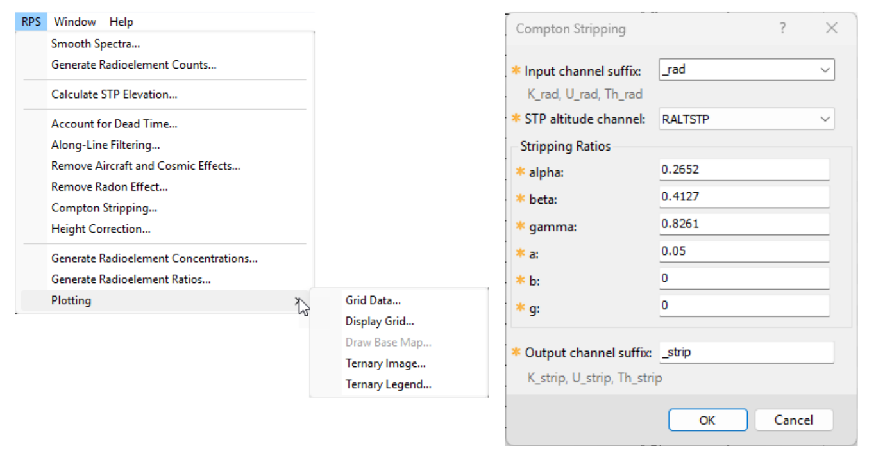The image size is (876, 458).
Task: Click the alpha stripping ratio field
Action: point(744,170)
